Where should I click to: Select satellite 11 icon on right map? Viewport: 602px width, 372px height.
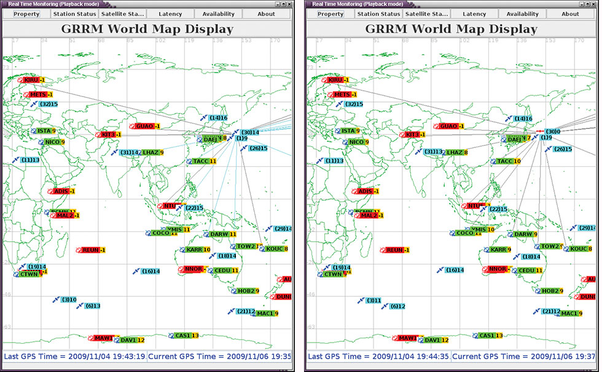(x=319, y=161)
